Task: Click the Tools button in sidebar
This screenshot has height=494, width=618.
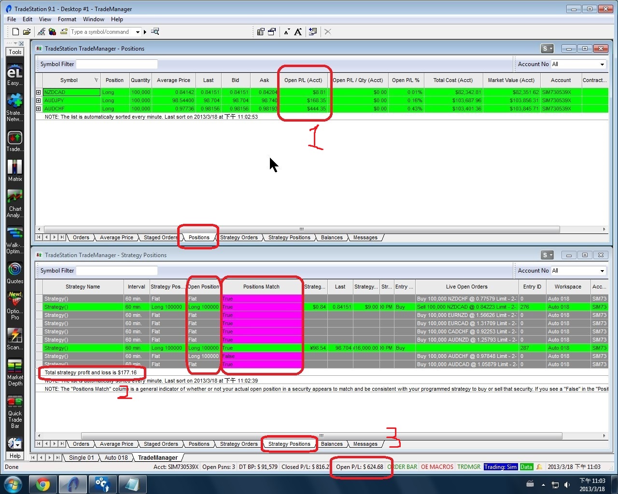Action: point(15,52)
